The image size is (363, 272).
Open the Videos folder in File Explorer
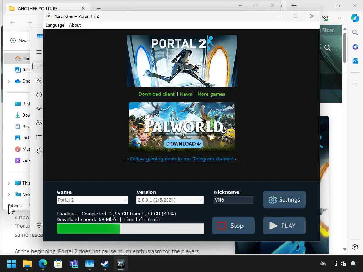[x=23, y=160]
